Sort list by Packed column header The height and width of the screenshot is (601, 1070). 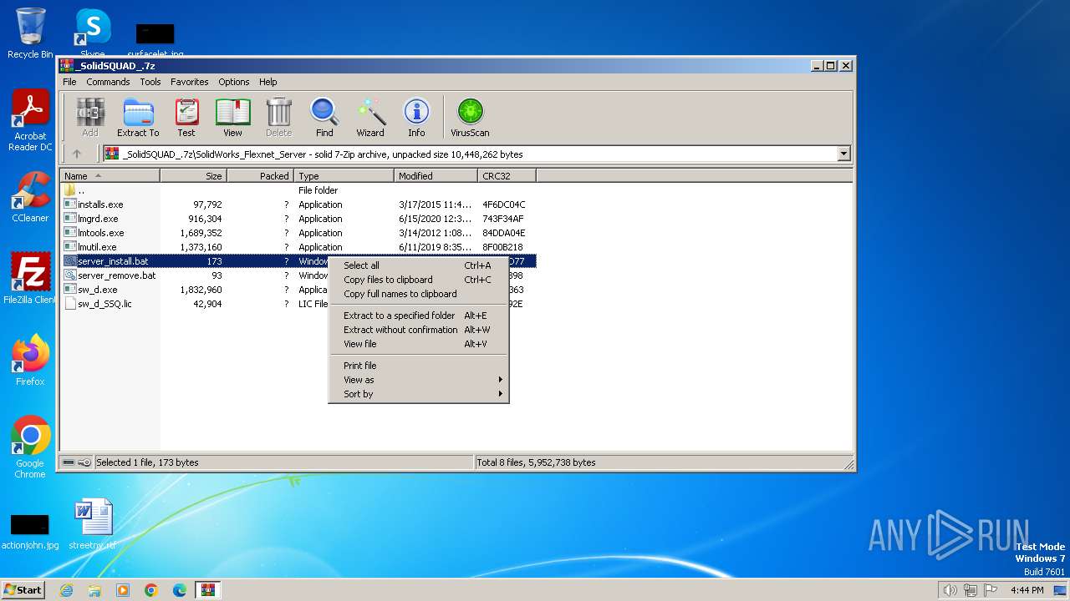[x=260, y=176]
